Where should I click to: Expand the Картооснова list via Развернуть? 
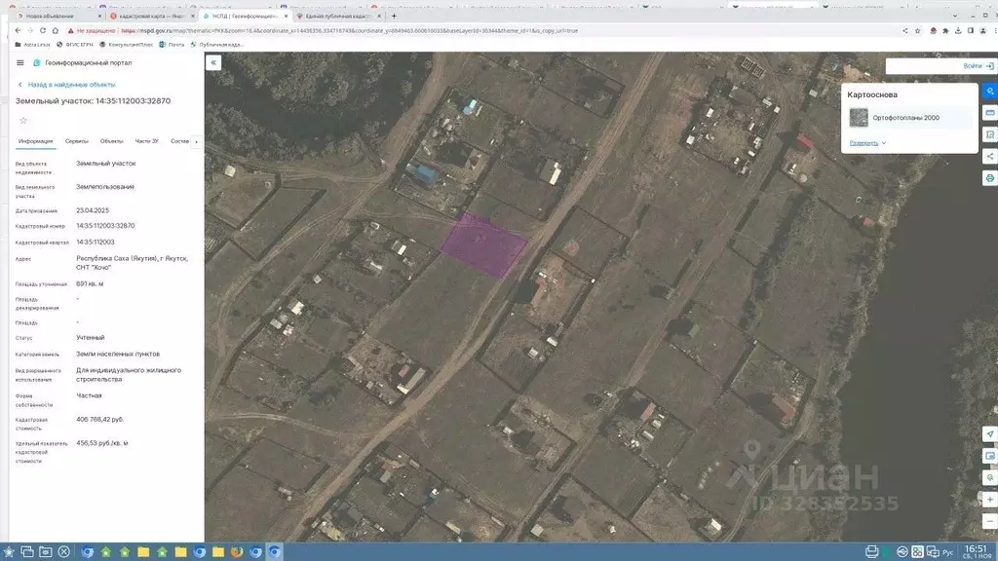[867, 143]
